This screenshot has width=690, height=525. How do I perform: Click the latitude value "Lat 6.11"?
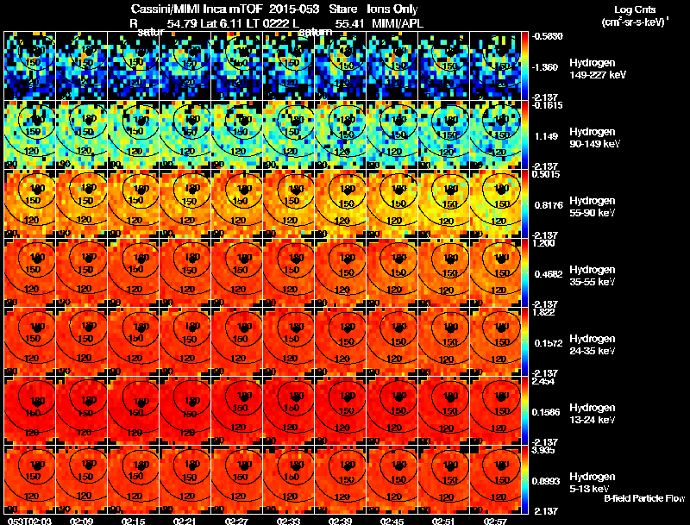[x=221, y=23]
